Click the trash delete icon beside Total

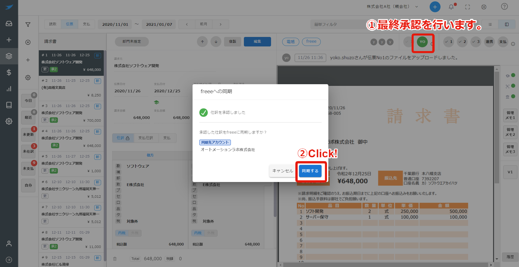click(x=115, y=259)
